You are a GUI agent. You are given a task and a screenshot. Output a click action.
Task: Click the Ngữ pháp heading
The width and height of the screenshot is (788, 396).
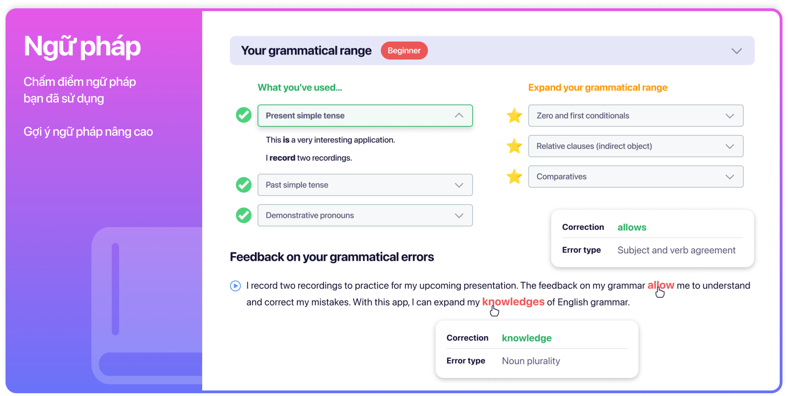(82, 47)
